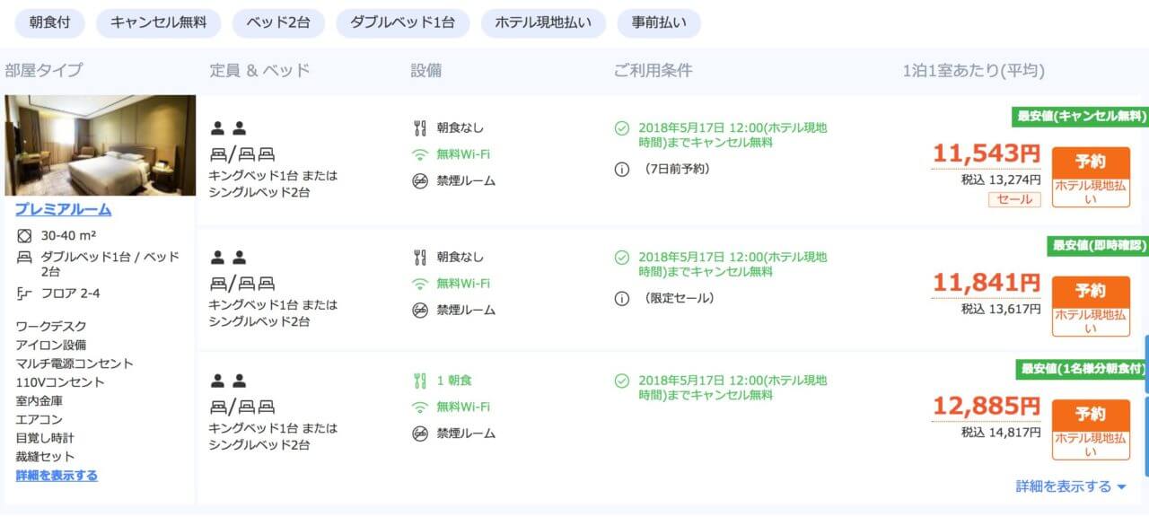Toggle the ホテル現地払い filter chip
Screen dimensions: 1149x517
[543, 23]
